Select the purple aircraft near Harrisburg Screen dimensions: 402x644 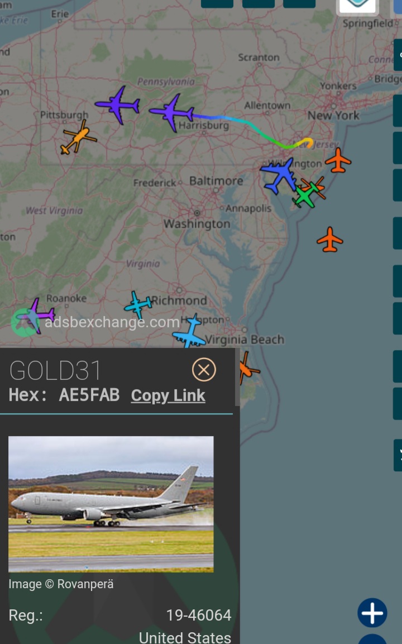coord(172,112)
